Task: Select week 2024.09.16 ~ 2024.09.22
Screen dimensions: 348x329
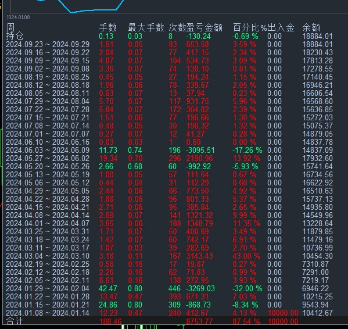Action: click(x=48, y=53)
